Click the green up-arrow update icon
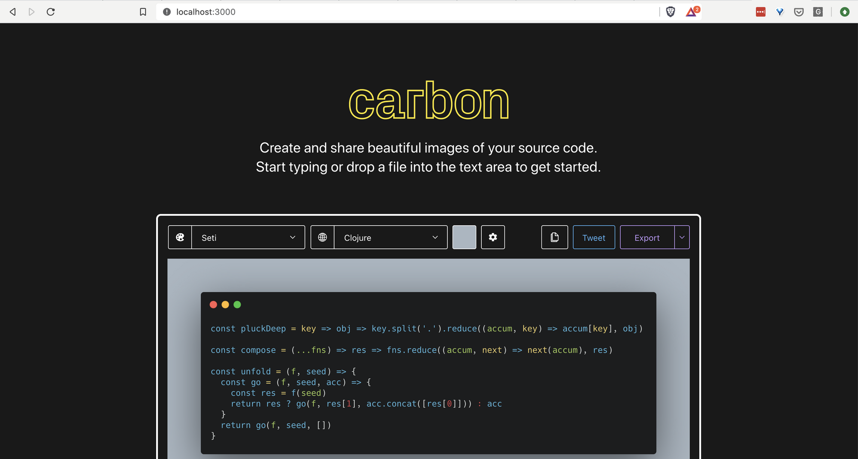The height and width of the screenshot is (459, 858). tap(845, 12)
